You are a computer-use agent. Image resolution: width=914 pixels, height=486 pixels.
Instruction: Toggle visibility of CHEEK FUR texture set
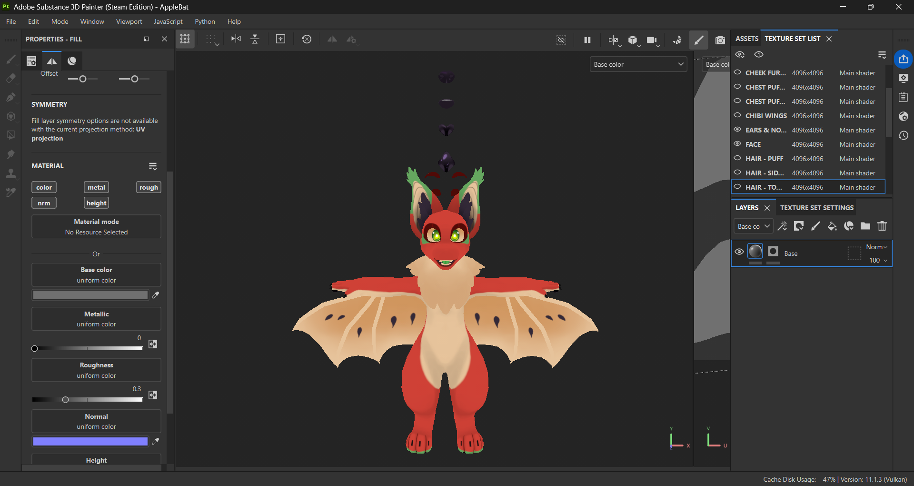click(x=737, y=72)
